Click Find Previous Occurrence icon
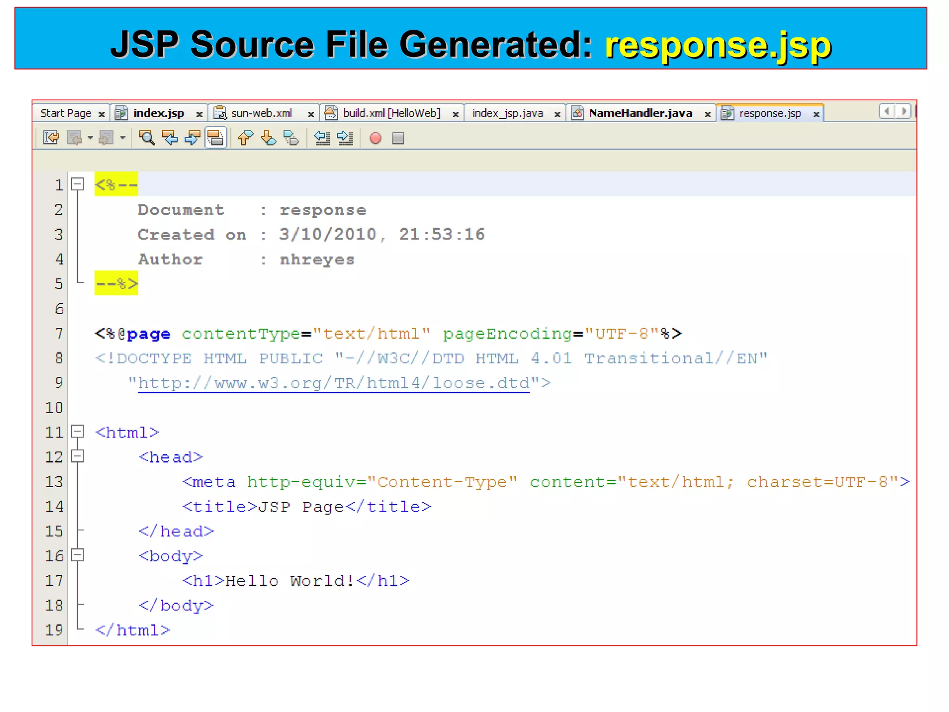The height and width of the screenshot is (712, 949). coord(170,138)
